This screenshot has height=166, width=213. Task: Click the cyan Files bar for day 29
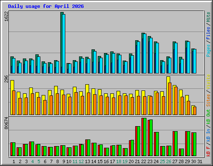click(x=188, y=58)
